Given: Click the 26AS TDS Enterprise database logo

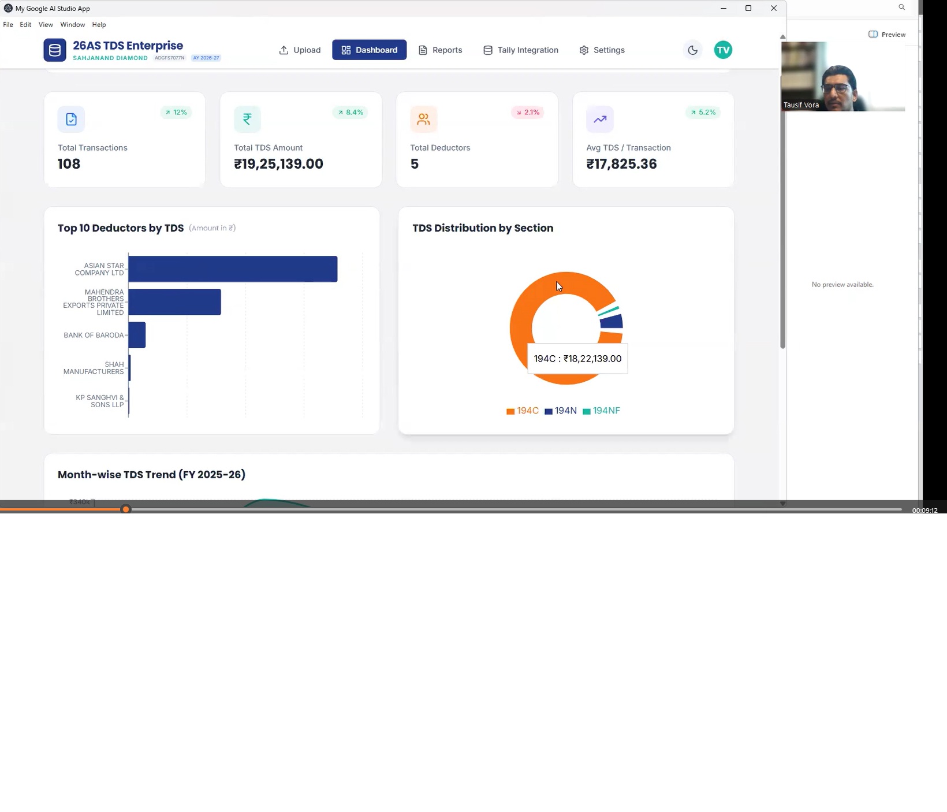Looking at the screenshot, I should [55, 50].
